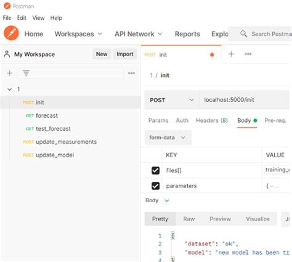Click the Import button
Viewport: 292px width, 262px height.
(125, 54)
